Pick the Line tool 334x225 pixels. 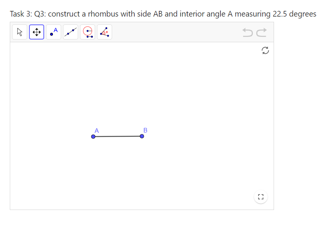coord(70,32)
